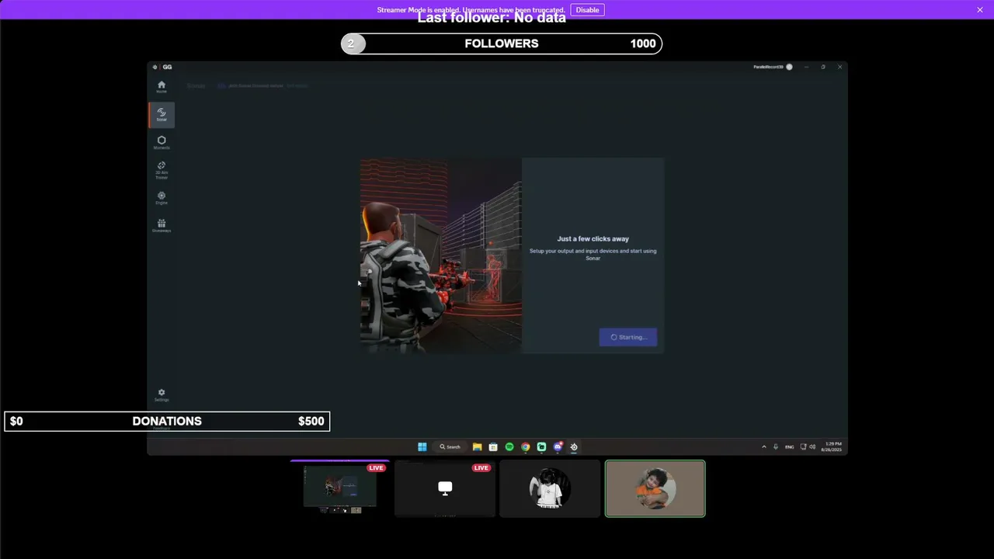Click the microphone tray icon

(776, 446)
